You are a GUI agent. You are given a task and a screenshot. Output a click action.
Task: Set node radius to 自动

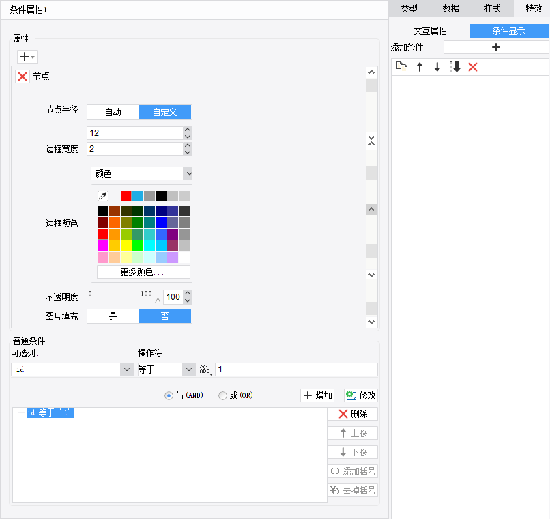[x=113, y=112]
